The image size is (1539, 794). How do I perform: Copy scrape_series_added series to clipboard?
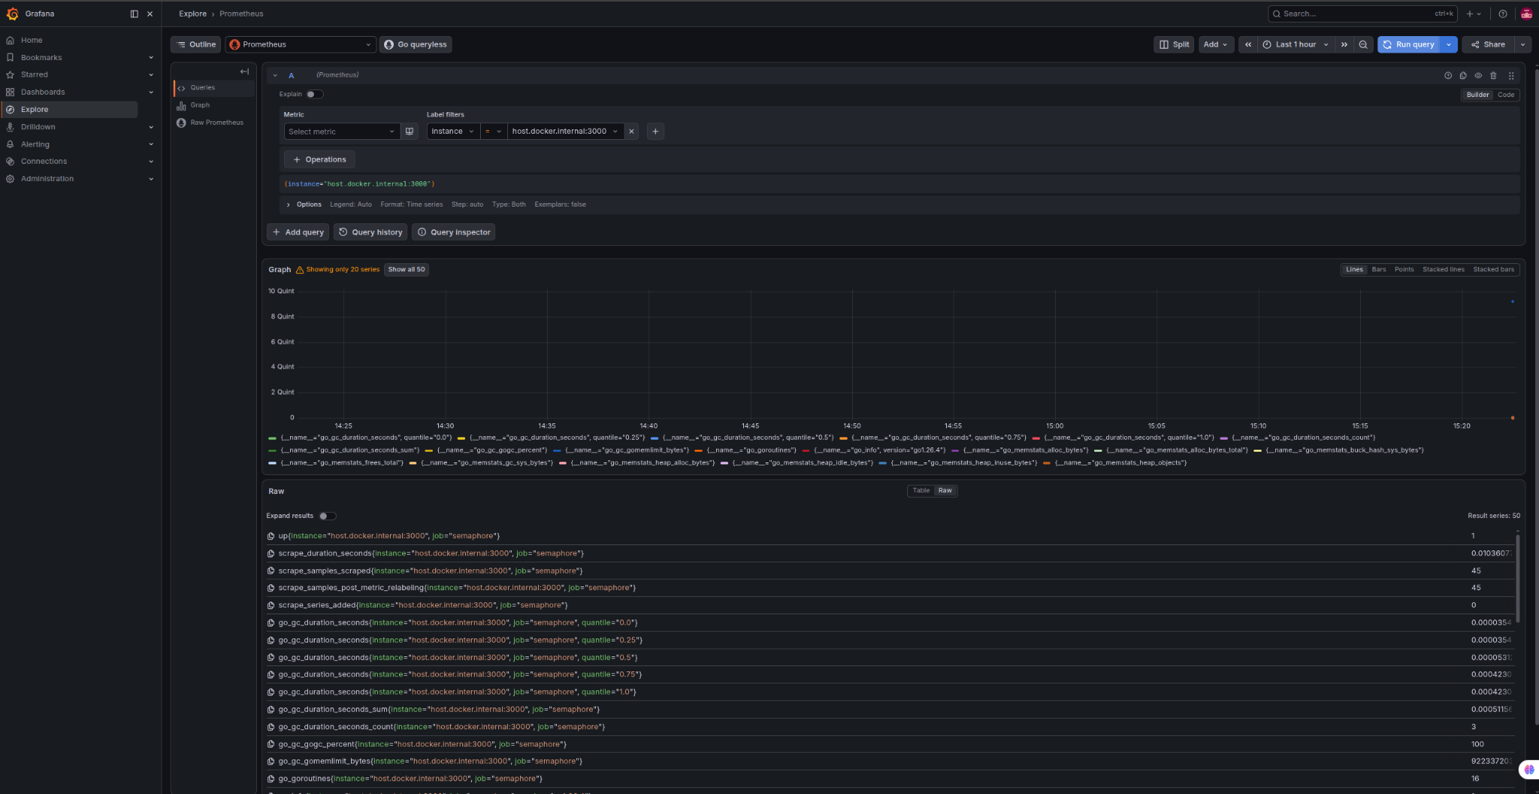271,605
